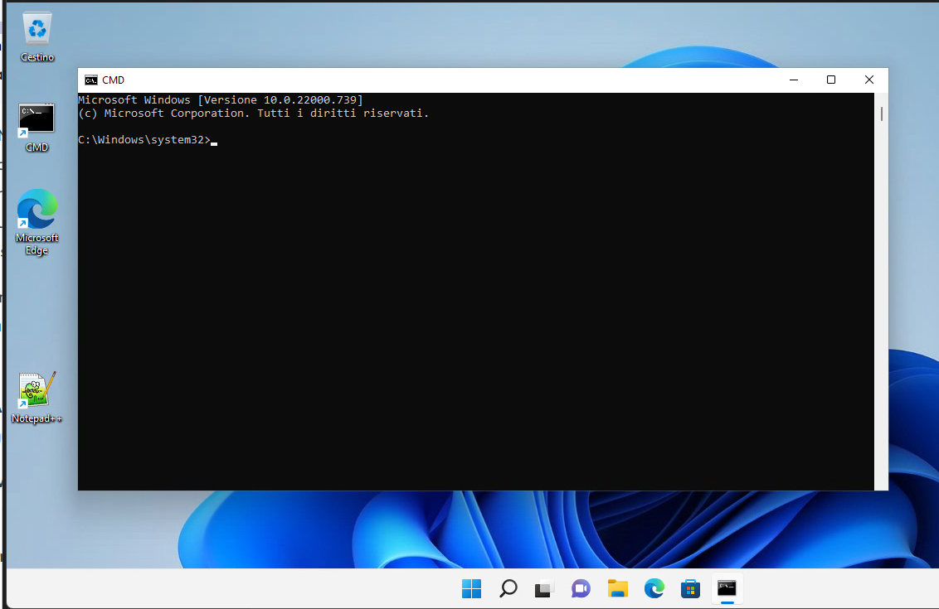Screen dimensions: 939x609
Task: Open Task View on the taskbar
Action: coord(544,588)
